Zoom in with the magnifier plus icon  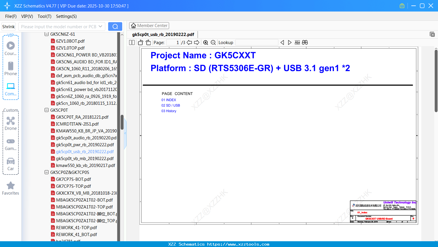click(x=206, y=43)
